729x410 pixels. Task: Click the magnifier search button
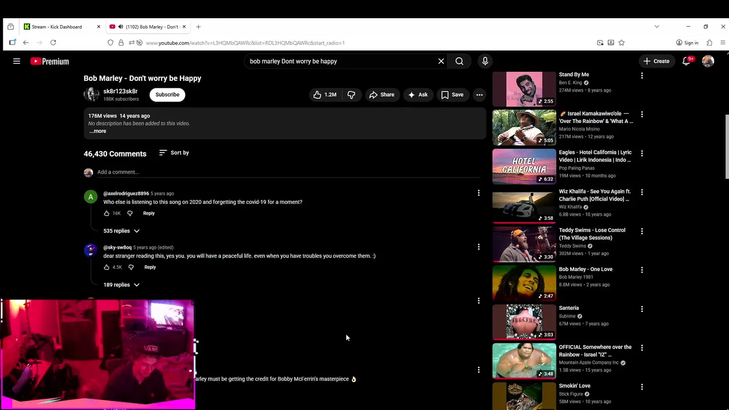coord(460,61)
